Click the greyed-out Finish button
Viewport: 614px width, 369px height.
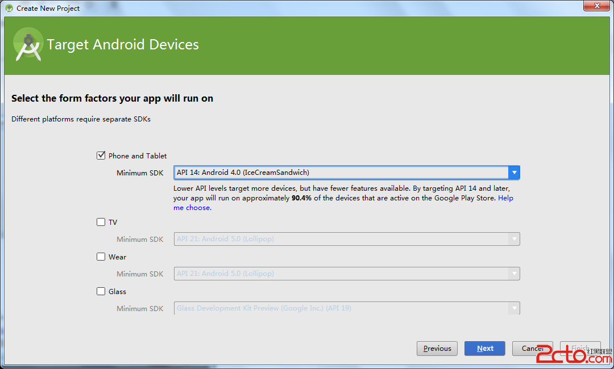(x=580, y=349)
